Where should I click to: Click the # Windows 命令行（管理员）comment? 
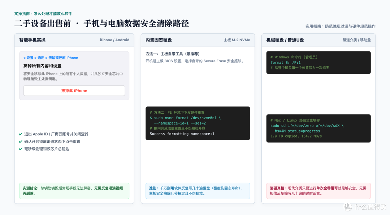294,57
